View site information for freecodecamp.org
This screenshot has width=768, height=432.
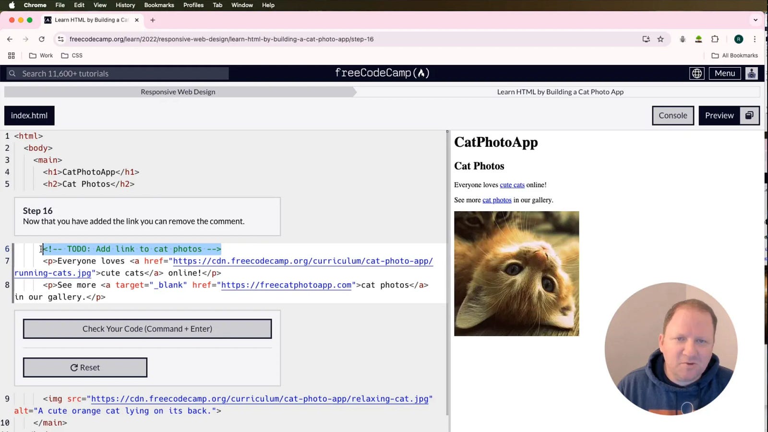60,39
